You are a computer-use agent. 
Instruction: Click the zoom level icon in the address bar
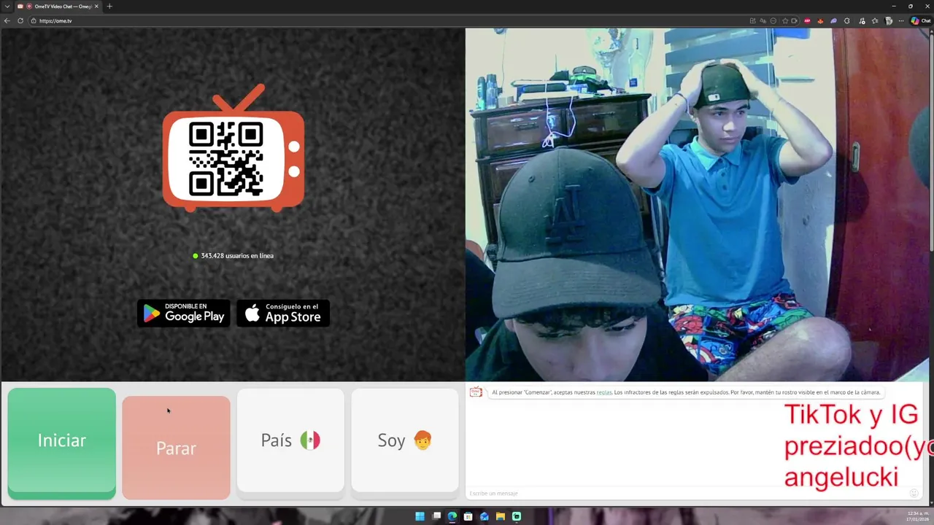pos(773,21)
